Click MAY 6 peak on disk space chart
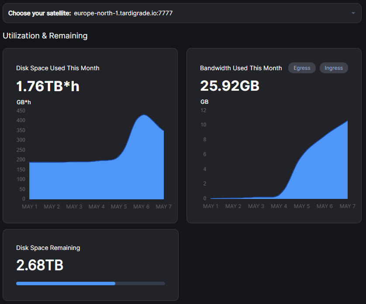Image resolution: width=366 pixels, height=304 pixels. [x=144, y=116]
